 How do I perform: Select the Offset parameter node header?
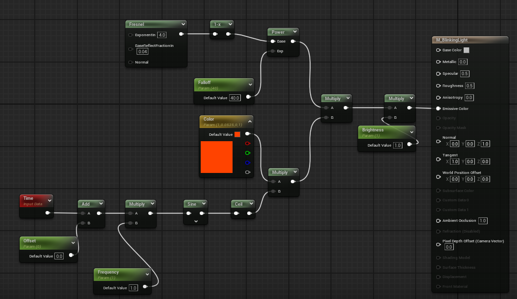[48, 243]
